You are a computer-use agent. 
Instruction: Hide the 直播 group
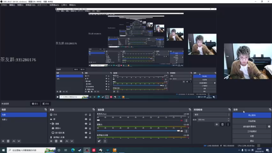[86, 124]
